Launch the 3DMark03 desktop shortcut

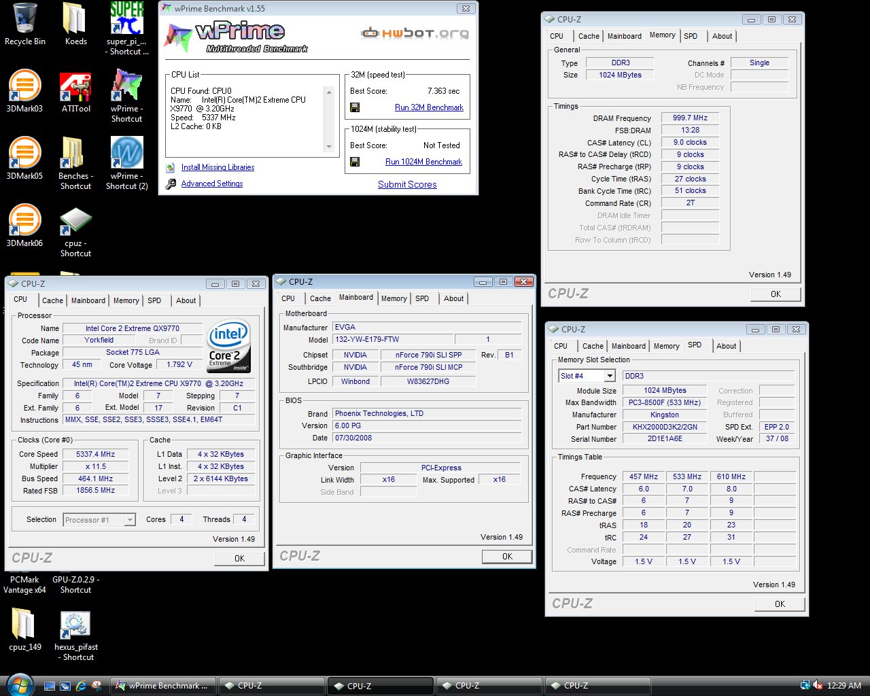[24, 92]
